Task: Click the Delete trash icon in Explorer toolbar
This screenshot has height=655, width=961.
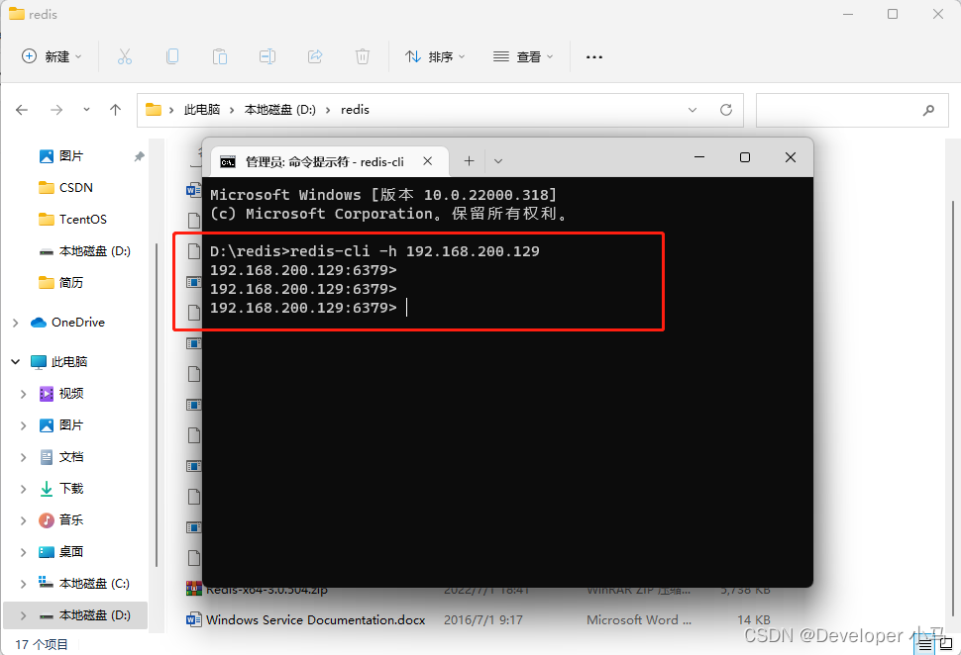Action: [363, 57]
